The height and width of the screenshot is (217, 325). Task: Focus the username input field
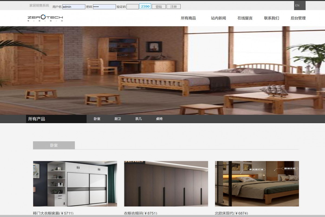click(x=74, y=7)
